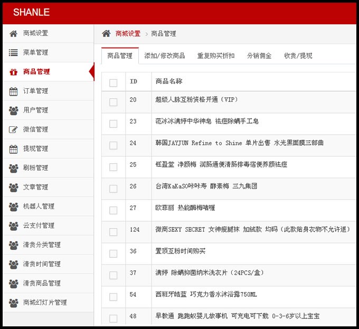Click the SHANLE logo in header
The image size is (359, 329).
click(x=31, y=12)
